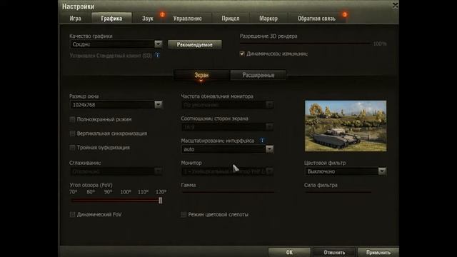
Task: Open the Игра settings tab
Action: pyautogui.click(x=75, y=19)
